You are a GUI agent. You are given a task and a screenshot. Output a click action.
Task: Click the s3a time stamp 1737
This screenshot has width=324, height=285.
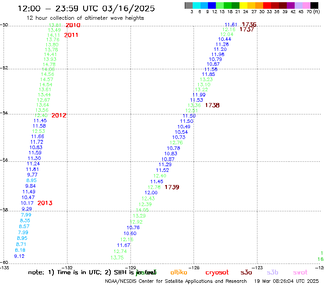tap(247, 29)
